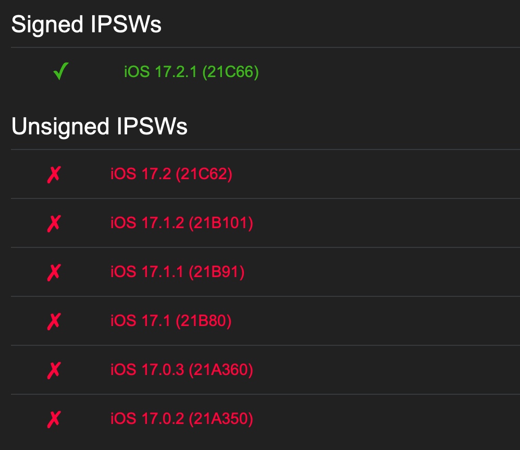Click the Unsigned IPSWs heading
Screen dimensions: 520x450
pyautogui.click(x=100, y=127)
